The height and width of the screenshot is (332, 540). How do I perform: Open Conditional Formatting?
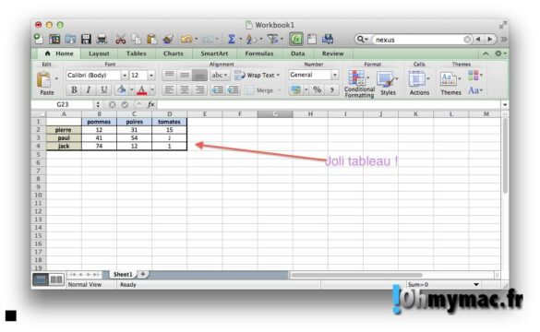coord(359,84)
